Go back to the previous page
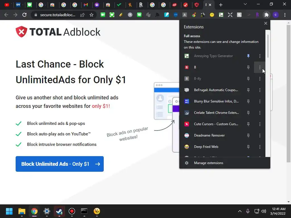 pos(6,15)
